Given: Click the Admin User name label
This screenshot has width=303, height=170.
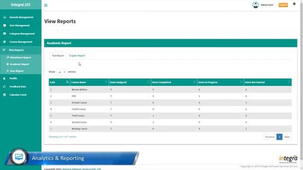Looking at the screenshot, I should (267, 5).
